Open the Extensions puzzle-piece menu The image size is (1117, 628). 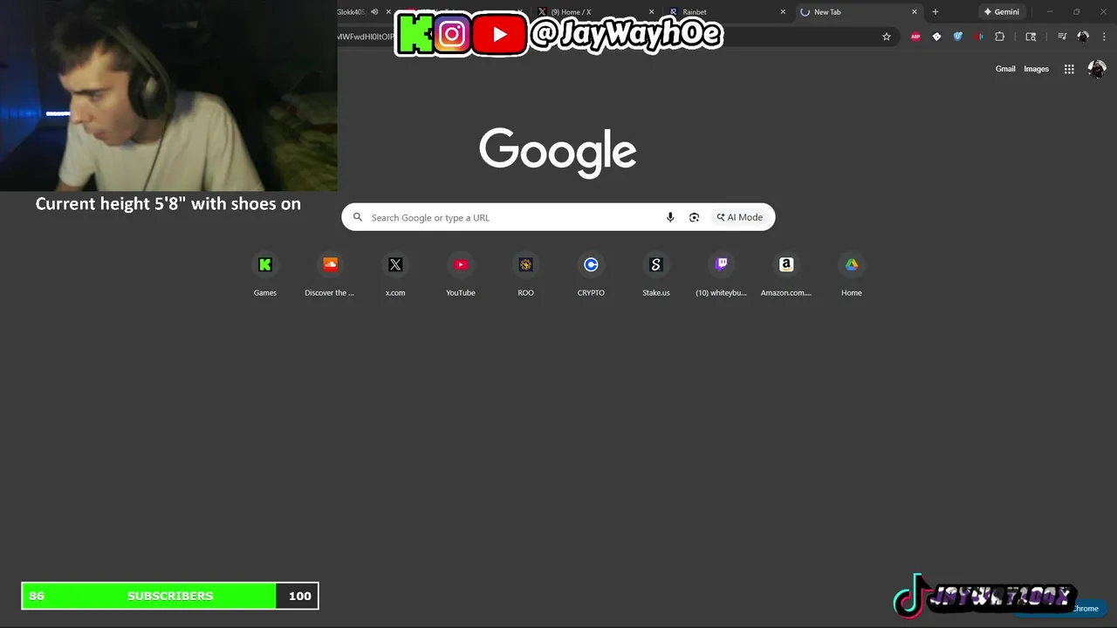pyautogui.click(x=1000, y=37)
